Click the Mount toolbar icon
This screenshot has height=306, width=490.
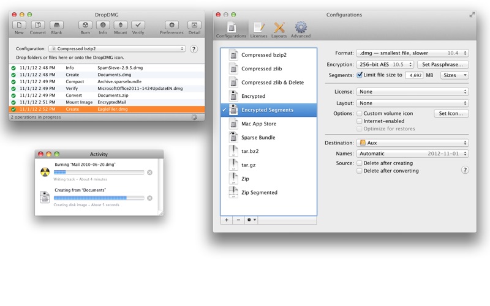click(120, 26)
